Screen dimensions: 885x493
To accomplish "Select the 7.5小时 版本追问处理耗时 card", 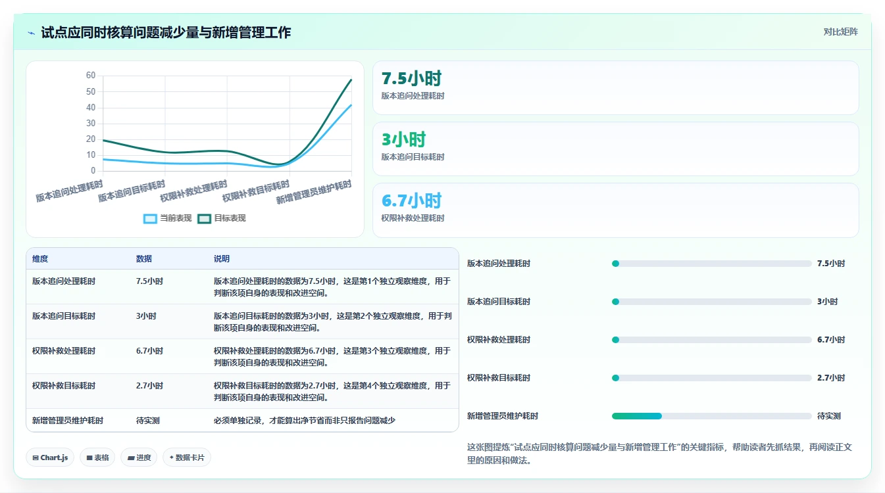I will [x=615, y=88].
